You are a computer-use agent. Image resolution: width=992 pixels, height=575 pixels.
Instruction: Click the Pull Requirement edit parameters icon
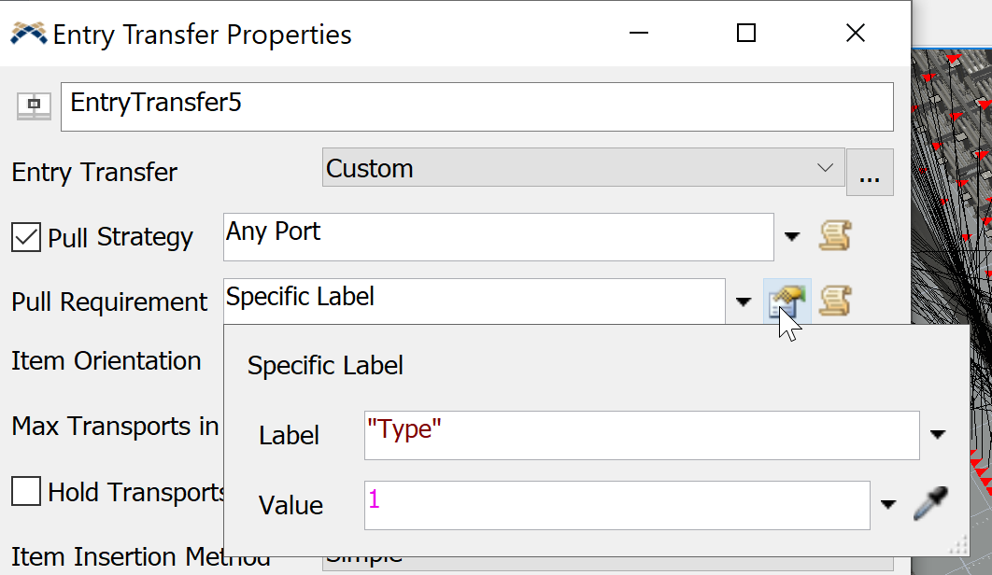pyautogui.click(x=787, y=302)
